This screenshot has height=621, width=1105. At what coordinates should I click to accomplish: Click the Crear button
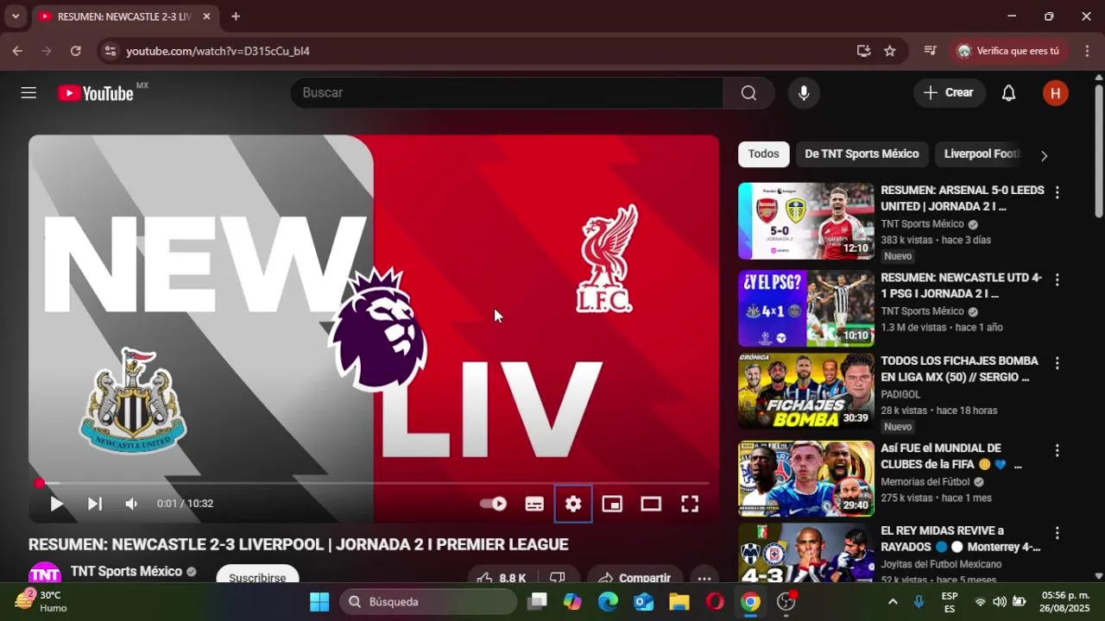tap(949, 93)
